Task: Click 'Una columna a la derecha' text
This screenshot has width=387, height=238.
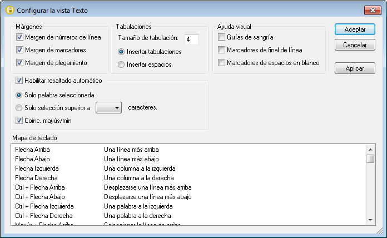Action: [138, 178]
